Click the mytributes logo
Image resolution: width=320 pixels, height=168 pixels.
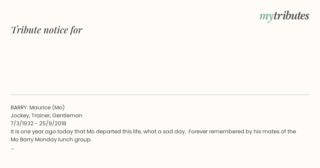284,16
